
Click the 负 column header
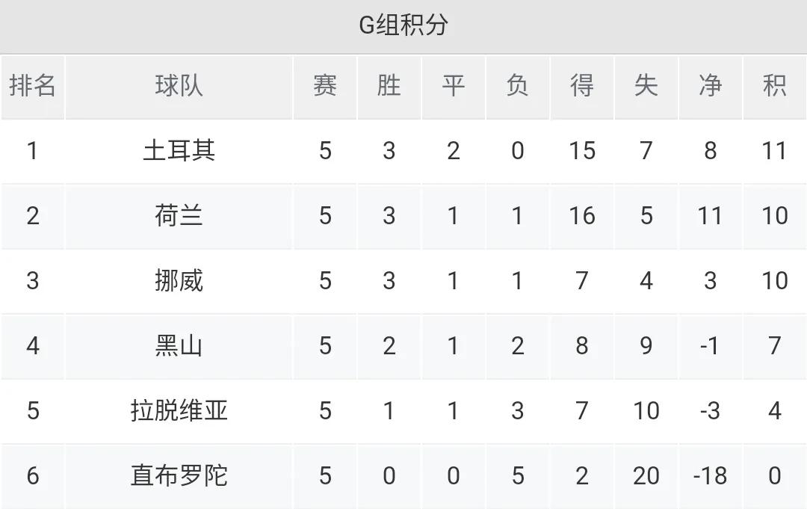pos(517,86)
